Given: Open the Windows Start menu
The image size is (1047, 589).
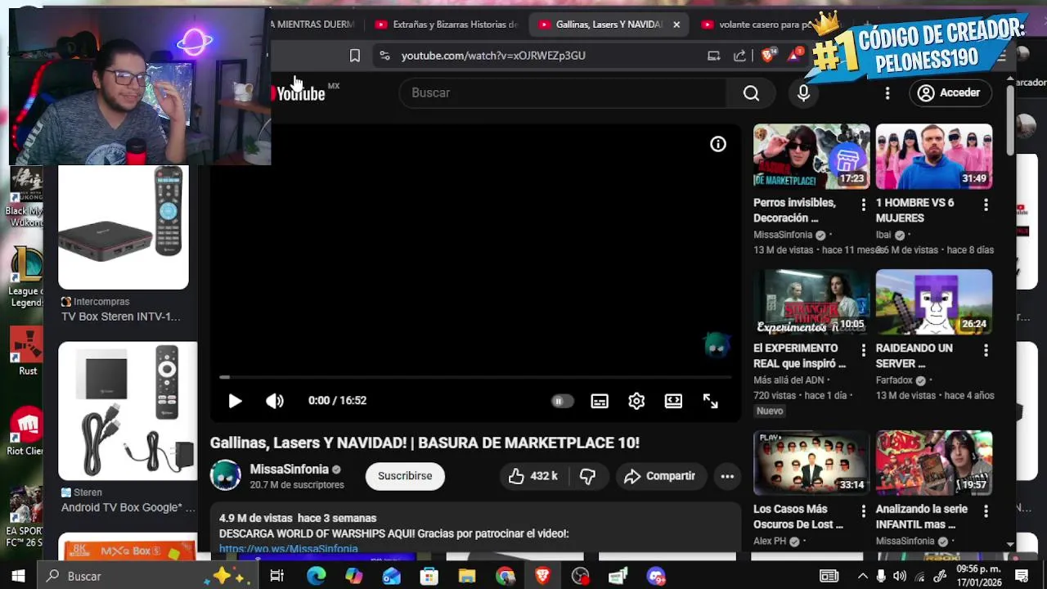Looking at the screenshot, I should point(18,576).
